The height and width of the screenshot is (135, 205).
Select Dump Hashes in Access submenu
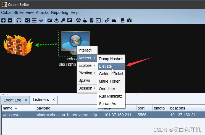click(111, 59)
